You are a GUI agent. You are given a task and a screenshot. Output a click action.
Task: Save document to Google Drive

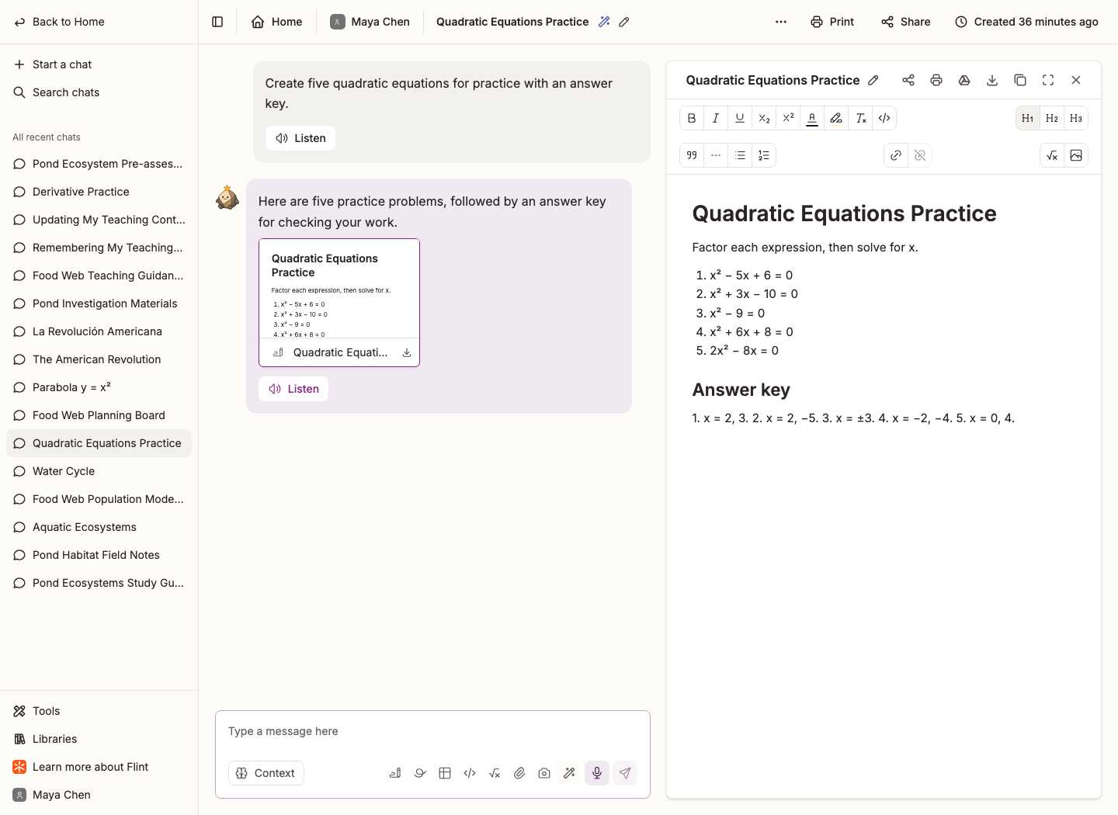pyautogui.click(x=964, y=80)
